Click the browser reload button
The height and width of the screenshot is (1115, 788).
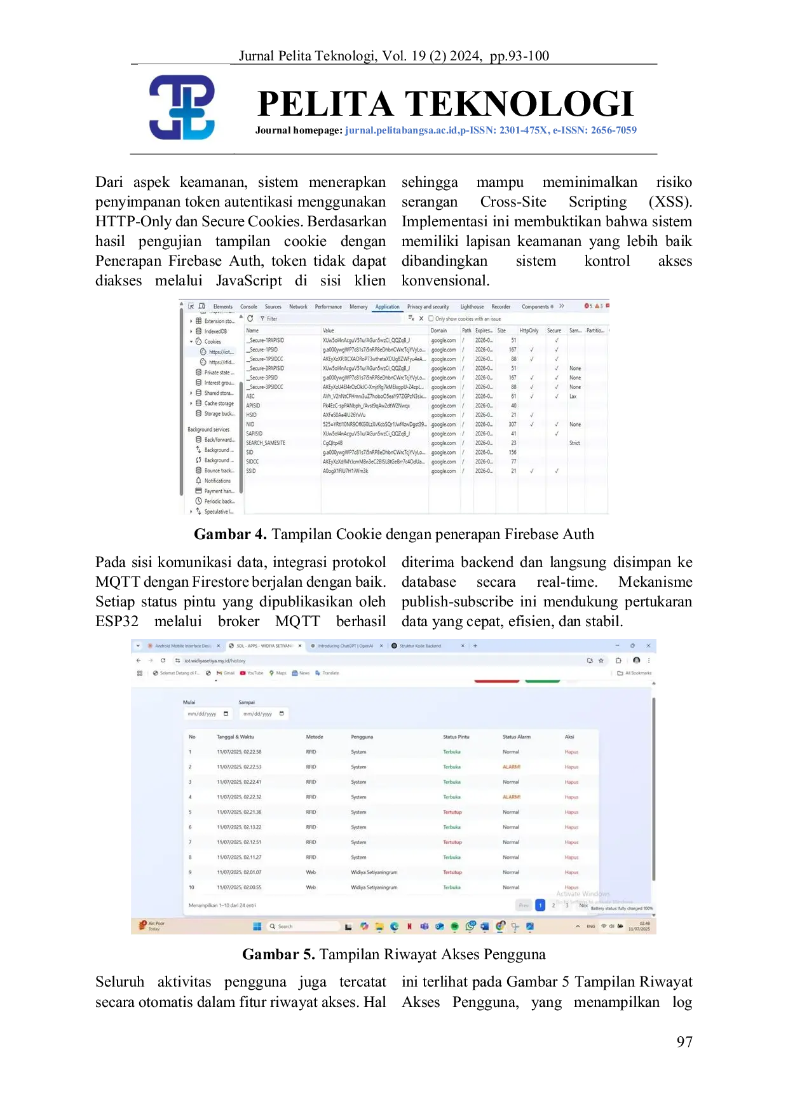pyautogui.click(x=163, y=660)
